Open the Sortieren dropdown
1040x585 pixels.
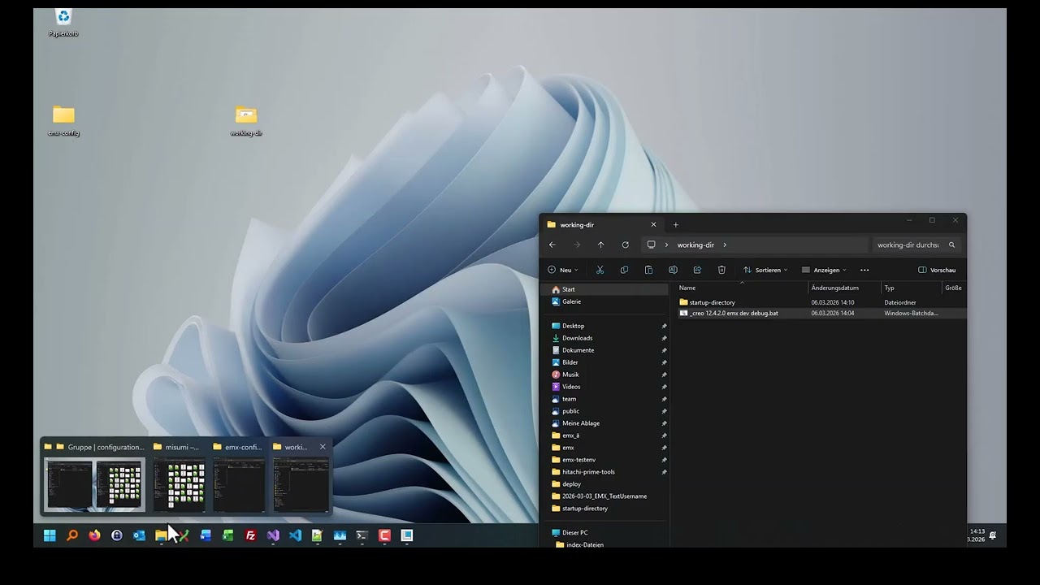coord(765,270)
